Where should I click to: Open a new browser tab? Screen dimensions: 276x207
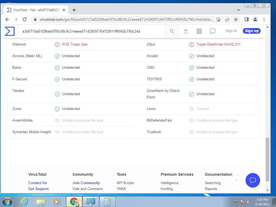tap(74, 10)
